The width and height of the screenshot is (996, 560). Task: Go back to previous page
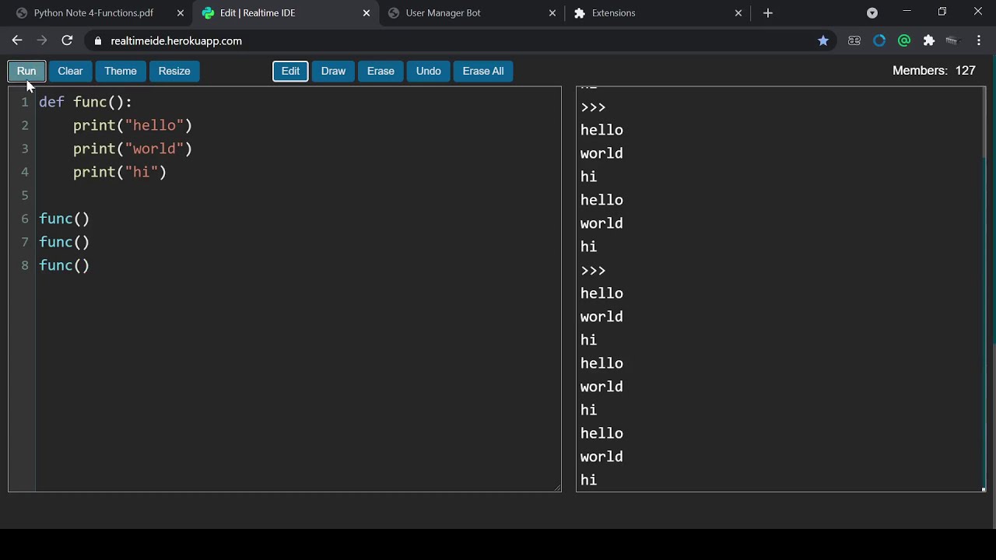pyautogui.click(x=17, y=40)
